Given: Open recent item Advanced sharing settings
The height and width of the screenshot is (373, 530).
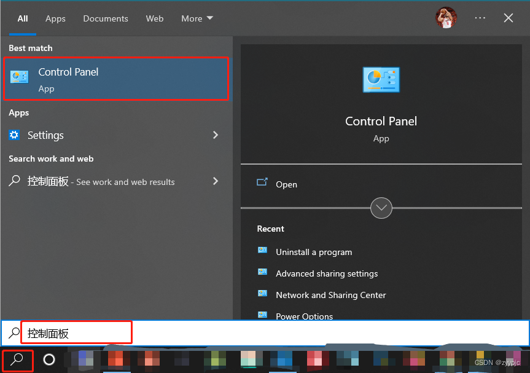Looking at the screenshot, I should click(327, 273).
